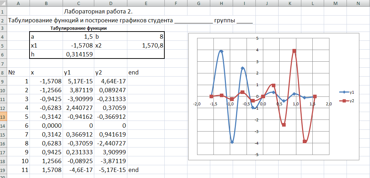Select the cell labeled x1

[x=46, y=45]
